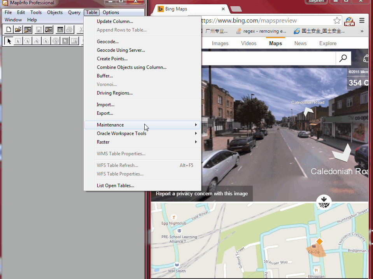Open the Query menu
The width and height of the screenshot is (373, 279).
(x=74, y=12)
